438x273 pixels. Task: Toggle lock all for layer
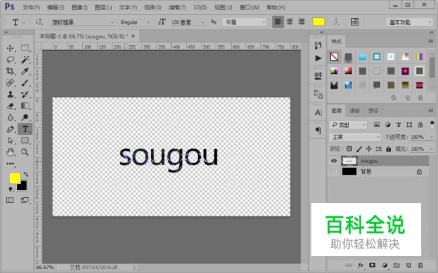pos(388,149)
